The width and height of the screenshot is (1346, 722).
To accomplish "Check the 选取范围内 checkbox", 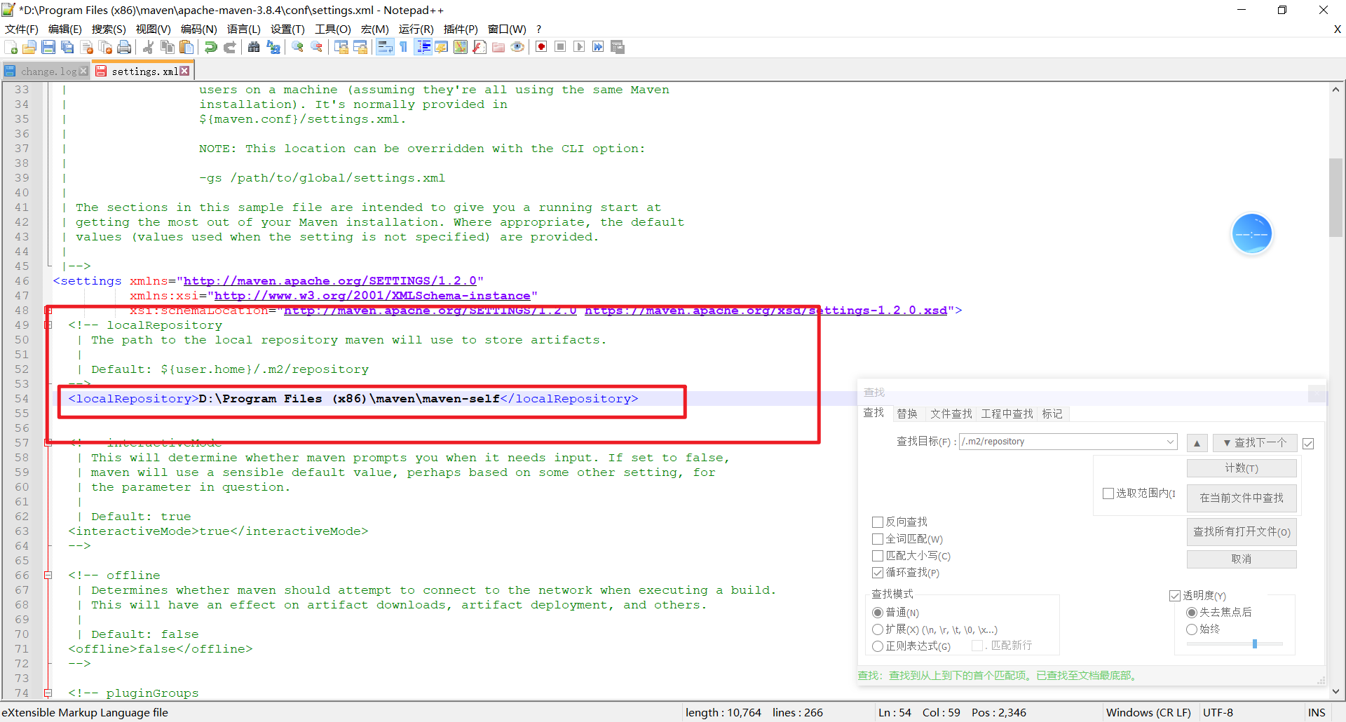I will [1108, 493].
